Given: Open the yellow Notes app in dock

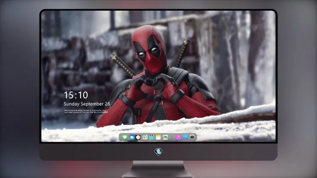Looking at the screenshot, I should pyautogui.click(x=158, y=138).
